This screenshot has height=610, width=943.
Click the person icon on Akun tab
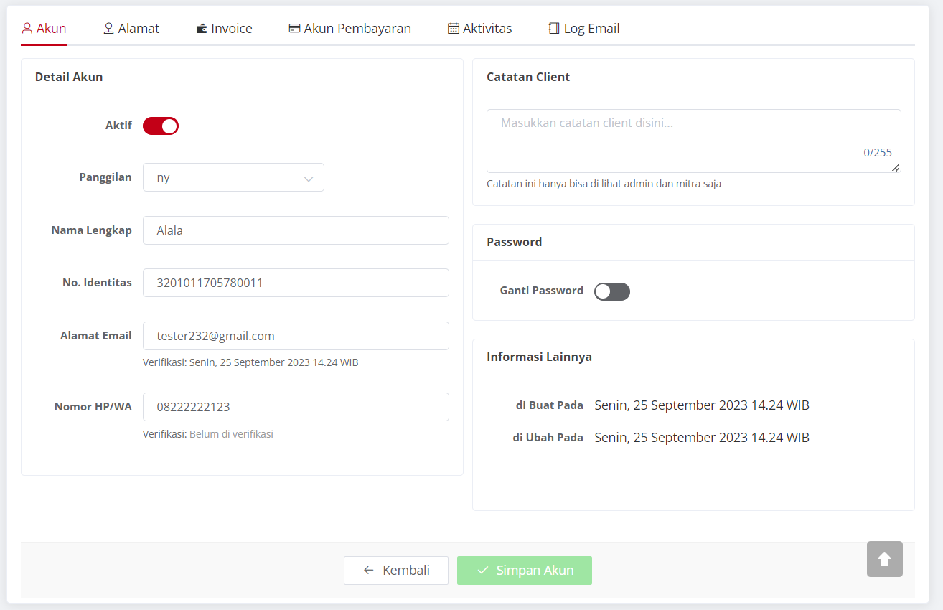point(27,29)
